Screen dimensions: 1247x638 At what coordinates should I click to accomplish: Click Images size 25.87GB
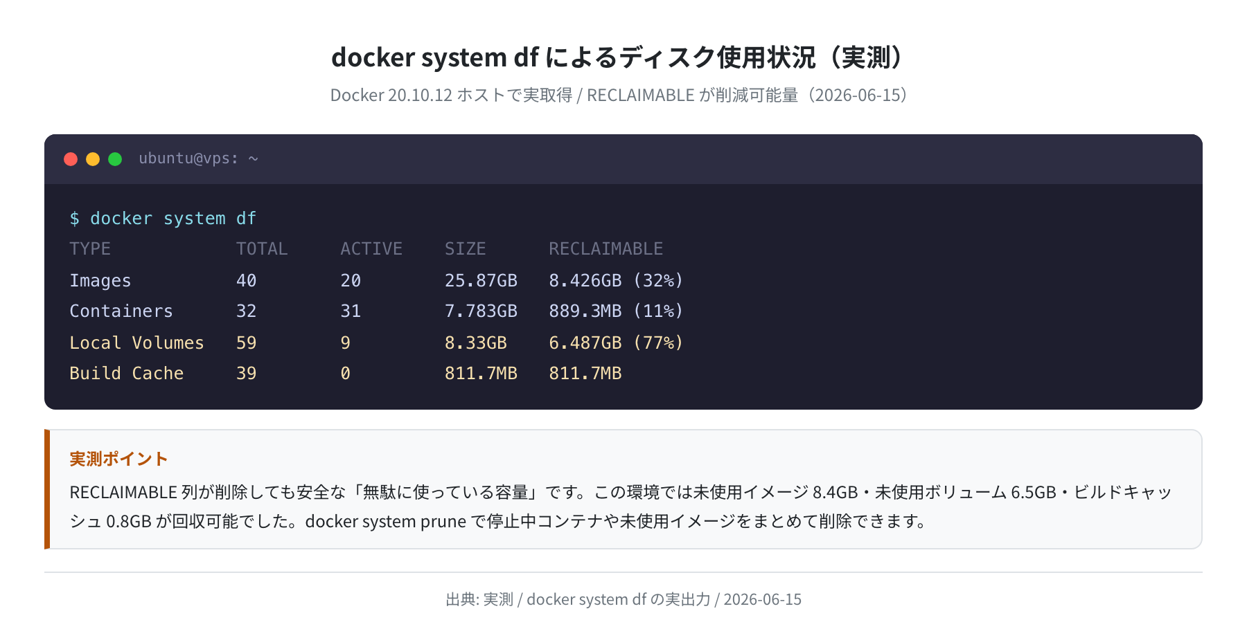pos(481,281)
